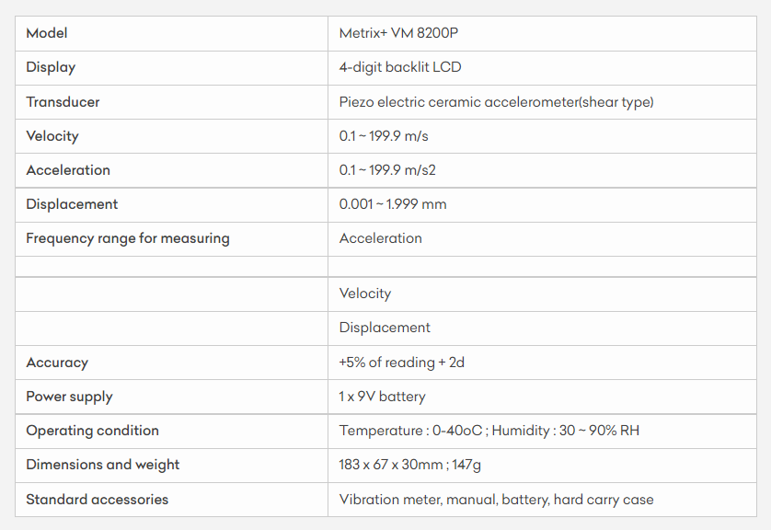The width and height of the screenshot is (771, 530).
Task: Select the 'Transducer' row label
Action: coord(63,102)
